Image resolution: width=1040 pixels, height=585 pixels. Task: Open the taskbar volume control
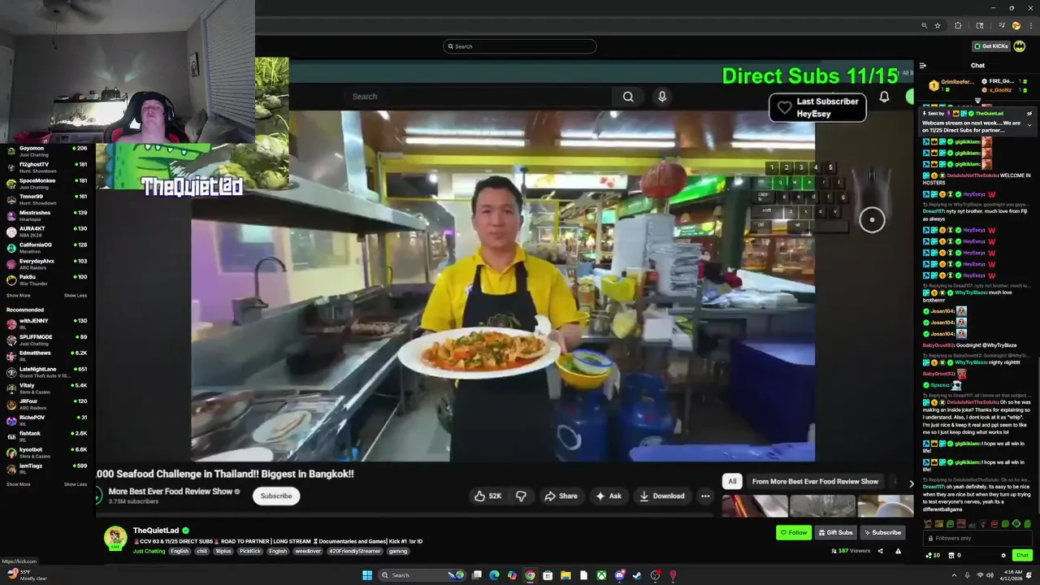coord(989,575)
